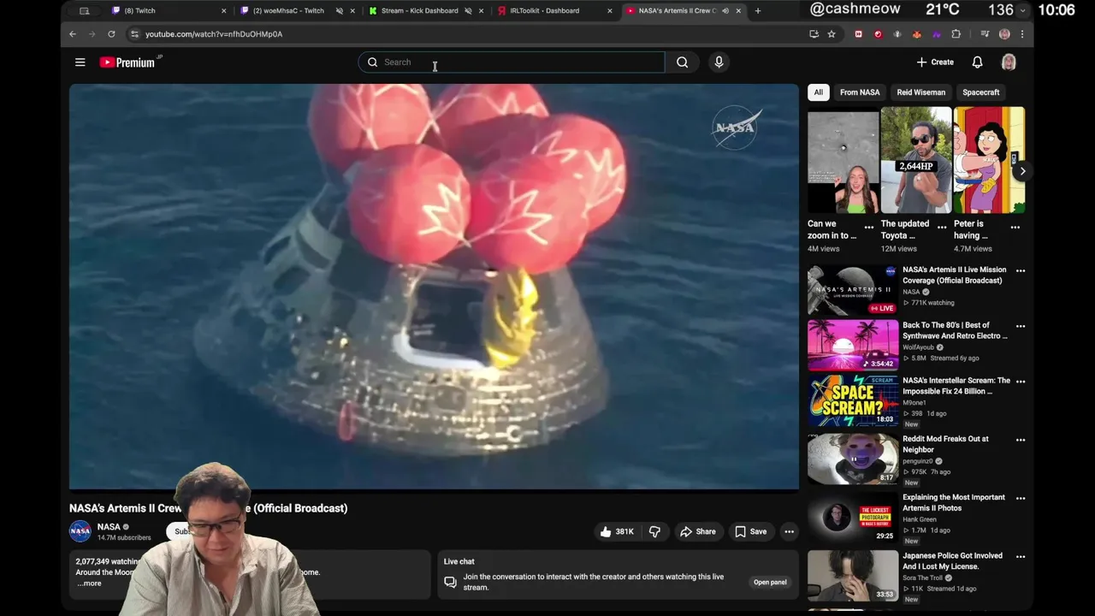Open the Back To The 80's thumbnail
The image size is (1095, 616).
click(853, 345)
